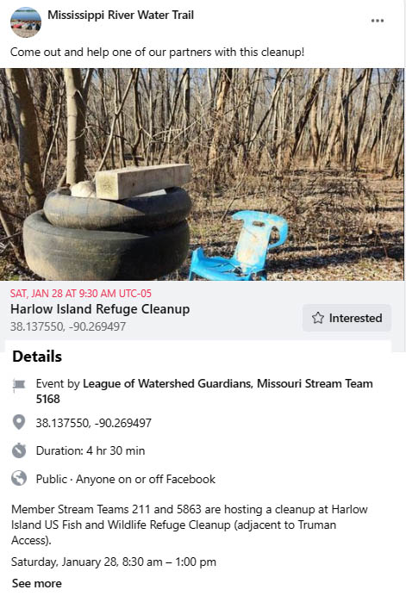Click the flag icon beside Event by
This screenshot has width=406, height=596.
pos(19,385)
